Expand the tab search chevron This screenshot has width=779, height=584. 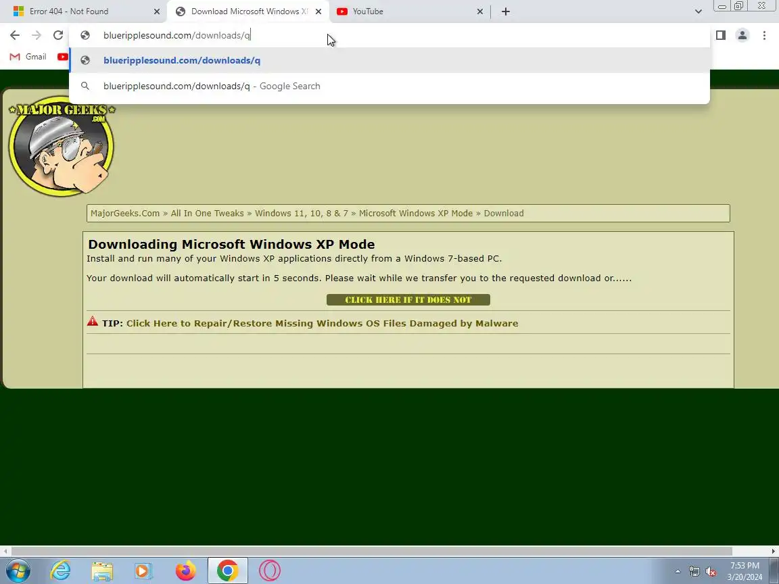pyautogui.click(x=698, y=11)
